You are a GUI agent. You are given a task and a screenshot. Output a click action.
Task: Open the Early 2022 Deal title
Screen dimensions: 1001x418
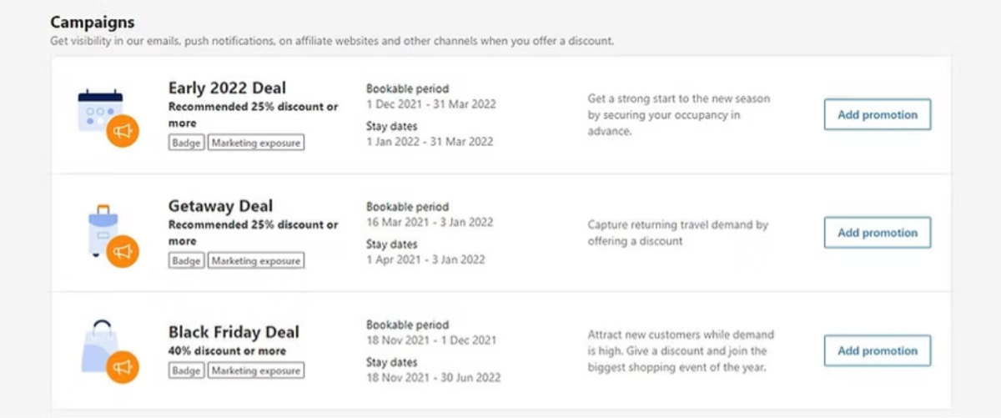click(227, 88)
